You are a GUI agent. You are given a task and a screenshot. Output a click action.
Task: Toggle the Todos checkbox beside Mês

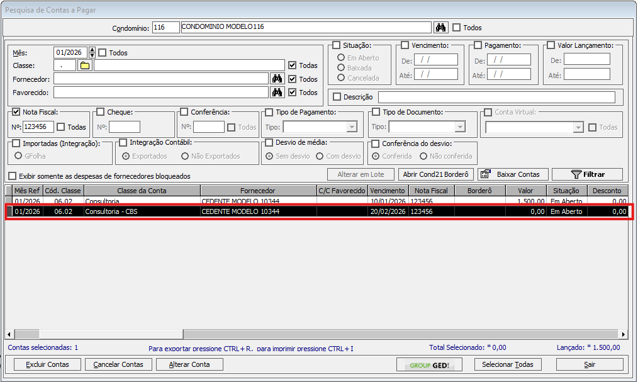103,52
